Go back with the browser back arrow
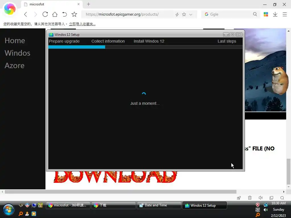This screenshot has height=218, width=291. (26, 14)
